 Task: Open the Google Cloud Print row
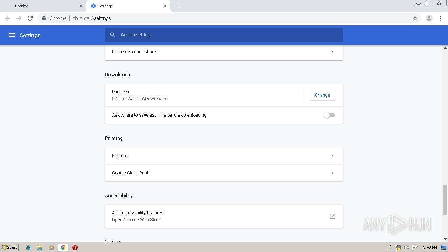(224, 173)
